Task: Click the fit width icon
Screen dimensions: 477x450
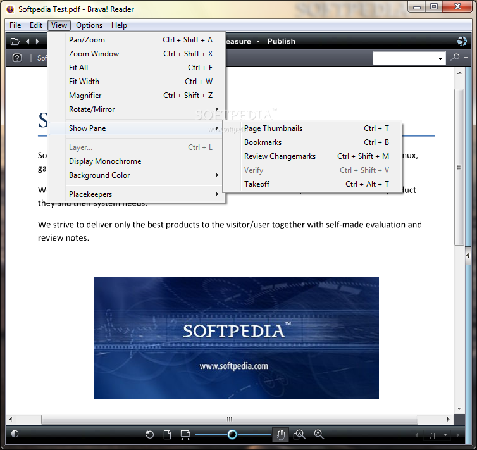Action: click(x=185, y=435)
